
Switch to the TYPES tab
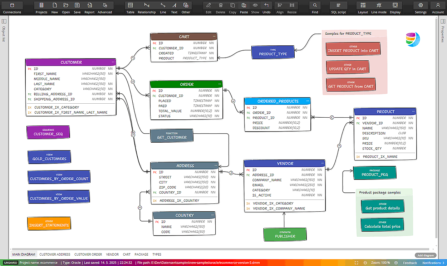[x=157, y=255]
